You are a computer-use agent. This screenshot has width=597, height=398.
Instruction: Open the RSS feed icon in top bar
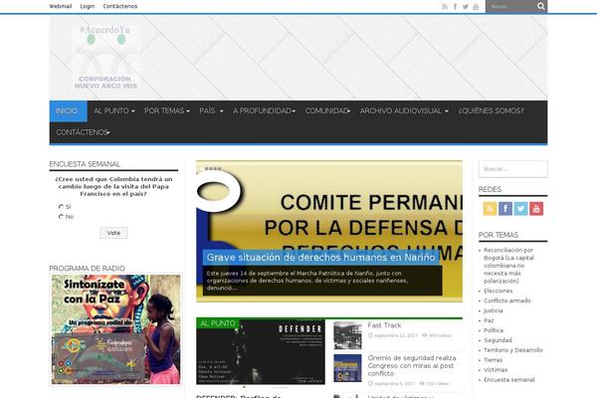pos(445,7)
